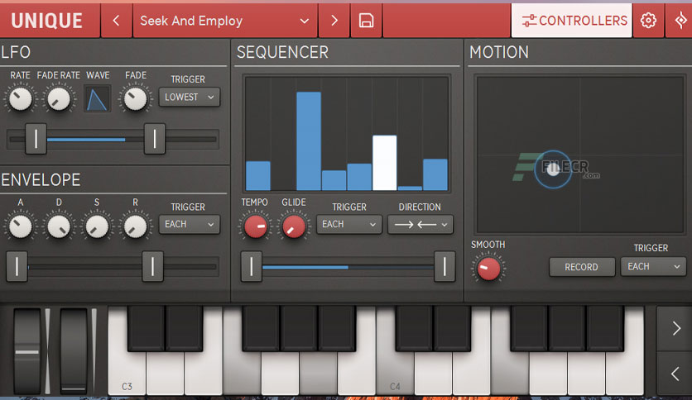Click the empty second sequencer step column
Viewport: 692px width, 400px height.
click(x=283, y=134)
